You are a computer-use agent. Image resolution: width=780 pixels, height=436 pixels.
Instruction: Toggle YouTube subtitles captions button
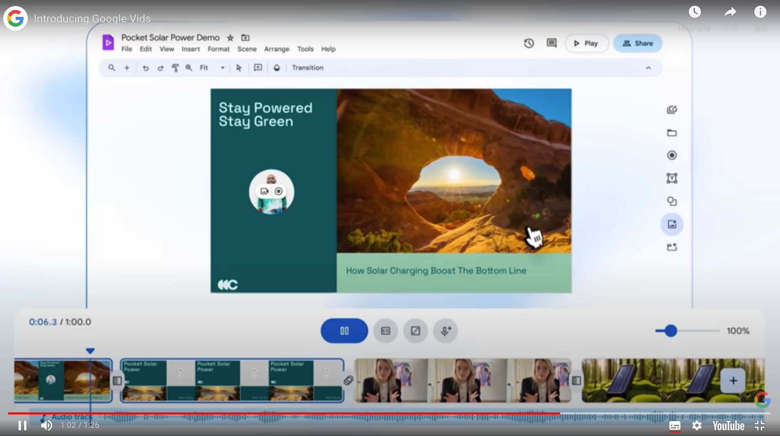tap(675, 425)
